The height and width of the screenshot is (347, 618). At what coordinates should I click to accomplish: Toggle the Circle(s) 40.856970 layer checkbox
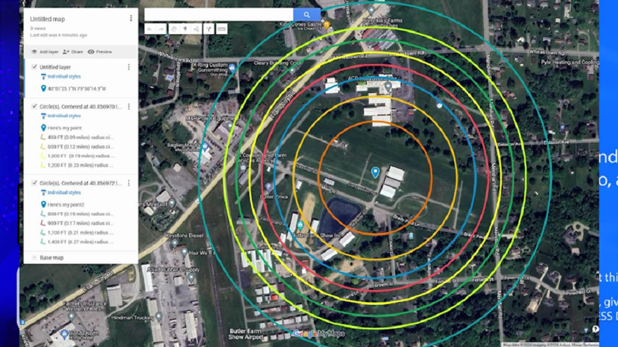coord(34,107)
